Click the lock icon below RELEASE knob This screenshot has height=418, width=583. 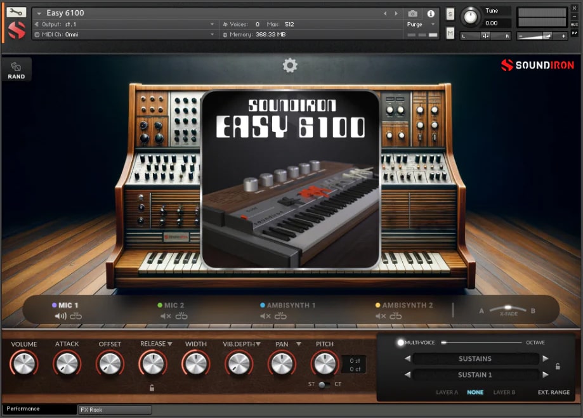[x=152, y=388]
